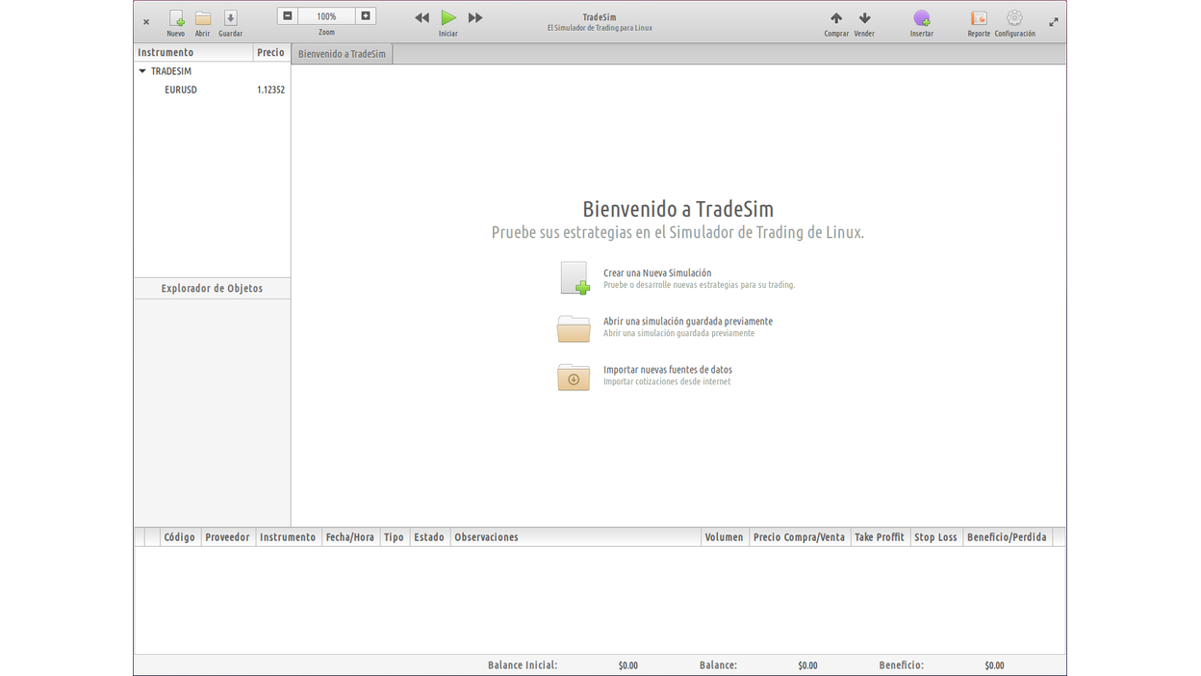
Task: Decrease zoom with the minus button
Action: point(288,15)
